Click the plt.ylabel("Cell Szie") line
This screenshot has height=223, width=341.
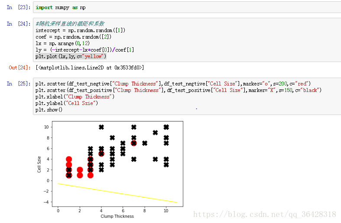click(x=67, y=103)
